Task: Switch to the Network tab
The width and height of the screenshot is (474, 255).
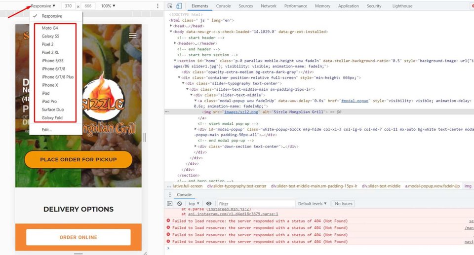Action: (x=269, y=6)
